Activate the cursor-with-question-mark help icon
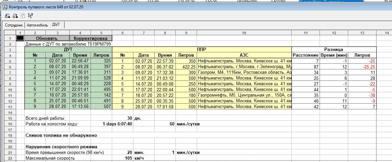Viewport: 392px width, 162px height. pos(31,15)
